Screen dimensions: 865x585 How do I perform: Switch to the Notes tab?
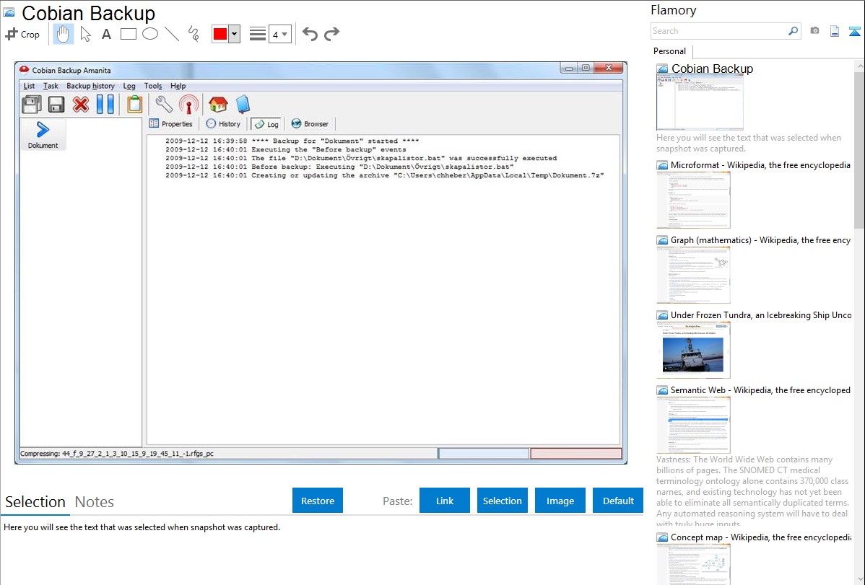coord(95,502)
